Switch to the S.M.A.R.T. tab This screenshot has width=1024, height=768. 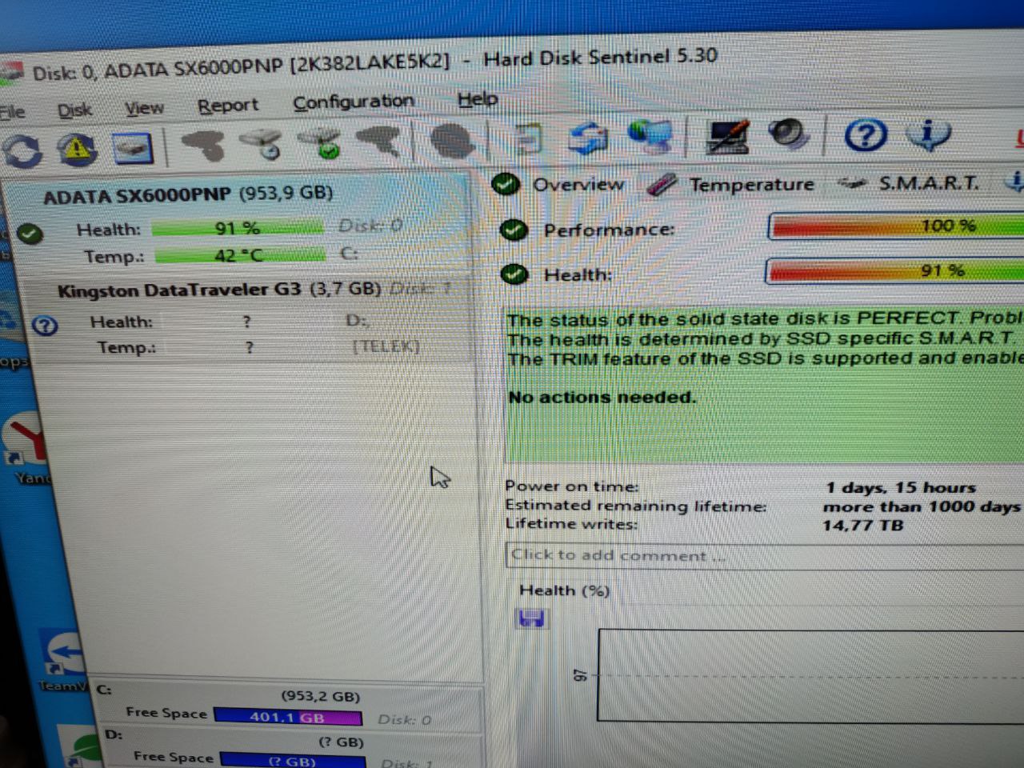click(909, 183)
